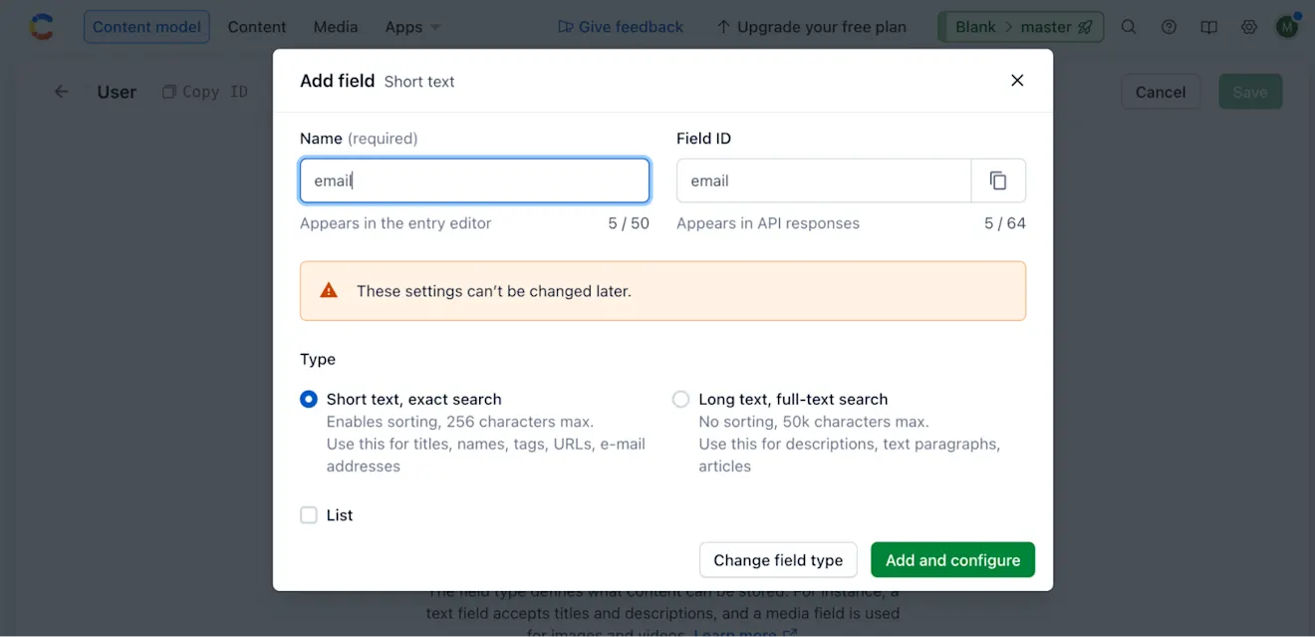Viewport: 1315px width, 637px height.
Task: Click Give feedback link
Action: tap(621, 27)
